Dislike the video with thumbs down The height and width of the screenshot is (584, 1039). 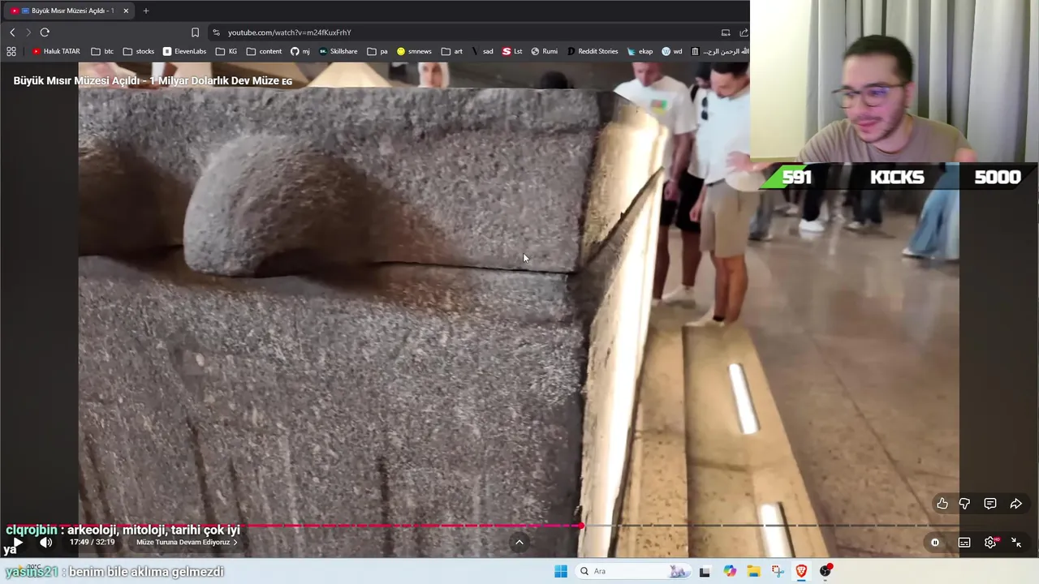(964, 504)
